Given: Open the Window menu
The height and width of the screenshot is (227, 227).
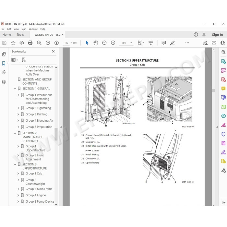Looking at the screenshot, I should [33, 29].
